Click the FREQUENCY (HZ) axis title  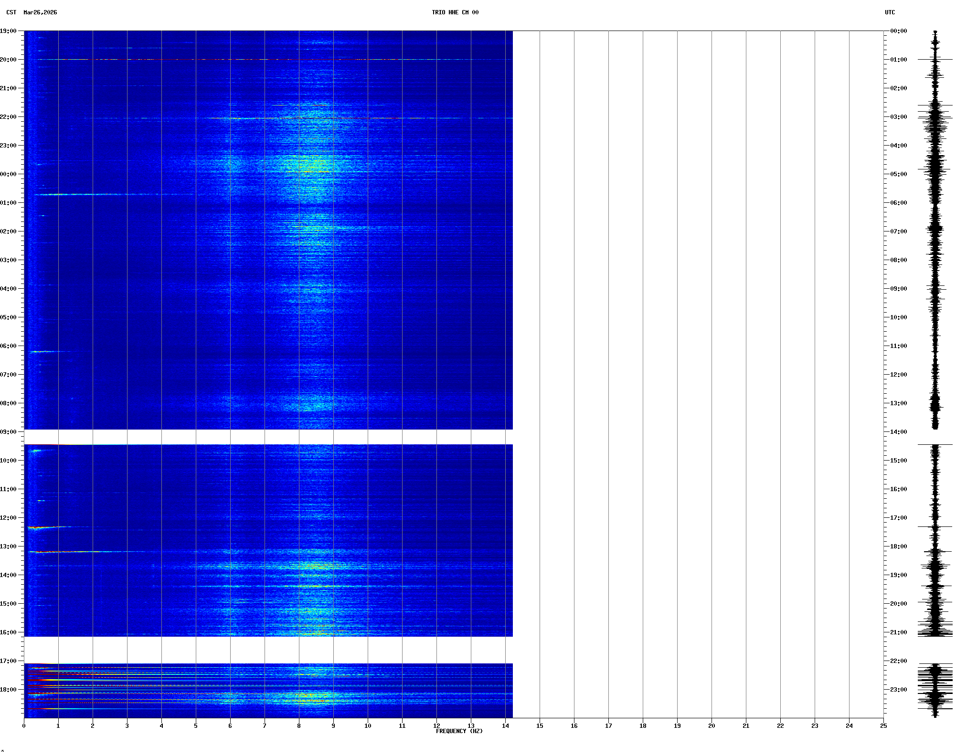pyautogui.click(x=459, y=731)
